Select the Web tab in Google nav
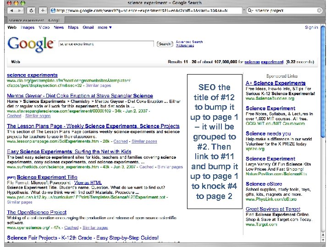The image size is (330, 247). tap(12, 27)
